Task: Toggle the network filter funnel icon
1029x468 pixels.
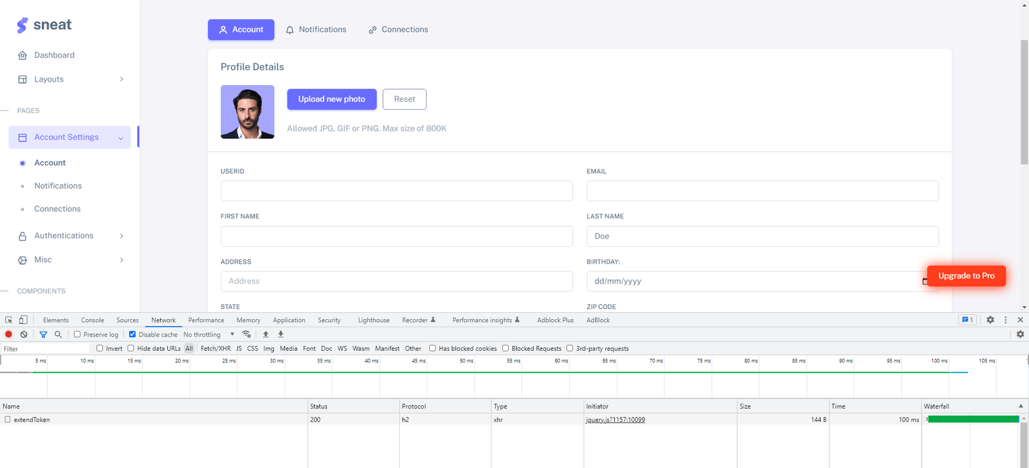Action: coord(43,335)
